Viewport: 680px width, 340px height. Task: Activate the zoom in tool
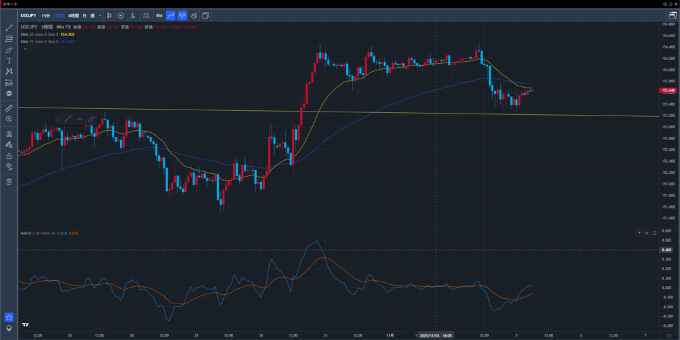pos(9,118)
